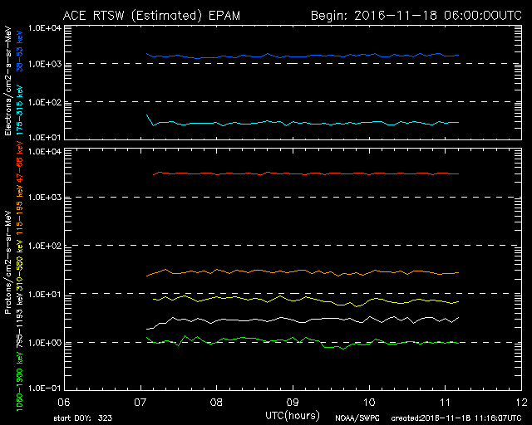The width and height of the screenshot is (532, 425).
Task: Click the 09 hour tick label
Action: click(293, 400)
